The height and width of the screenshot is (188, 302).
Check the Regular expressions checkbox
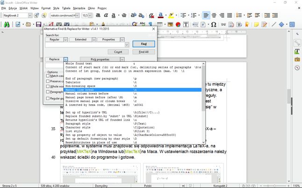[x=48, y=98]
